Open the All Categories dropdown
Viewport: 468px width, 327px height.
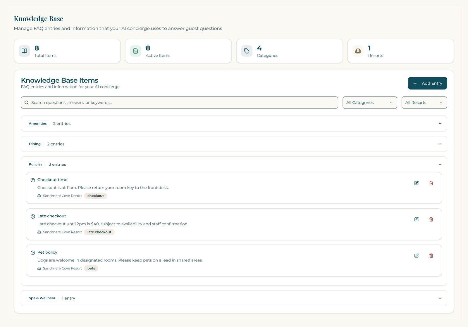(370, 103)
